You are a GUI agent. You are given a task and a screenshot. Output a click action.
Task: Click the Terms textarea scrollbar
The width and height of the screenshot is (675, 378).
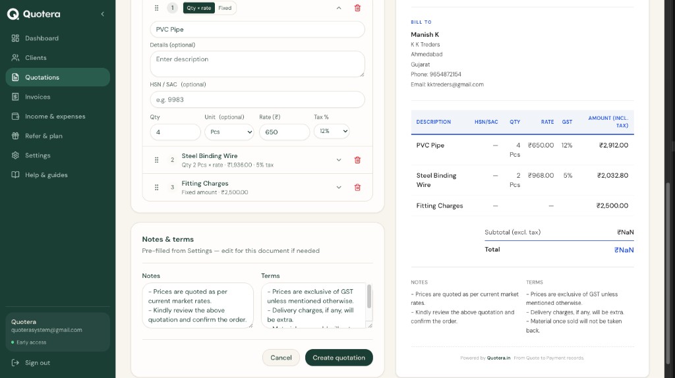point(369,296)
